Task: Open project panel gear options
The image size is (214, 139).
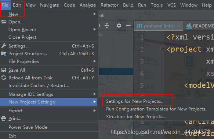Action: coord(119,26)
